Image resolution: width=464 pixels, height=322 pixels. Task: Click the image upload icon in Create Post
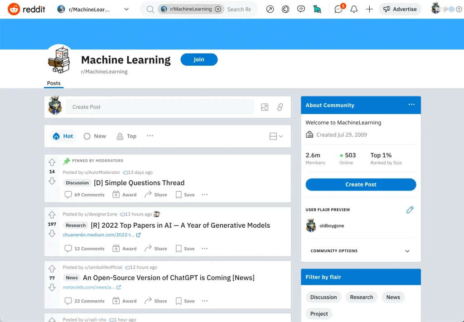click(265, 107)
